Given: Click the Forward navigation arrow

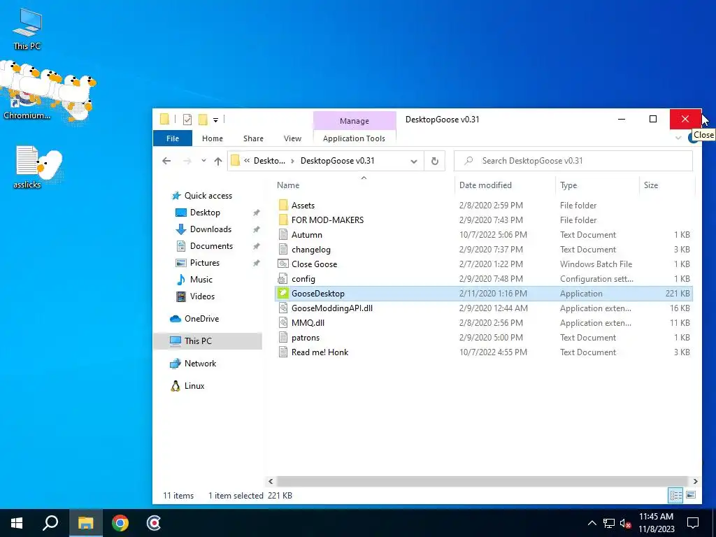Looking at the screenshot, I should tap(187, 161).
